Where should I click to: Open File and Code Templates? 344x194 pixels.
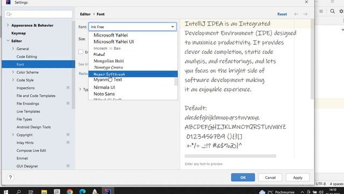(x=36, y=96)
